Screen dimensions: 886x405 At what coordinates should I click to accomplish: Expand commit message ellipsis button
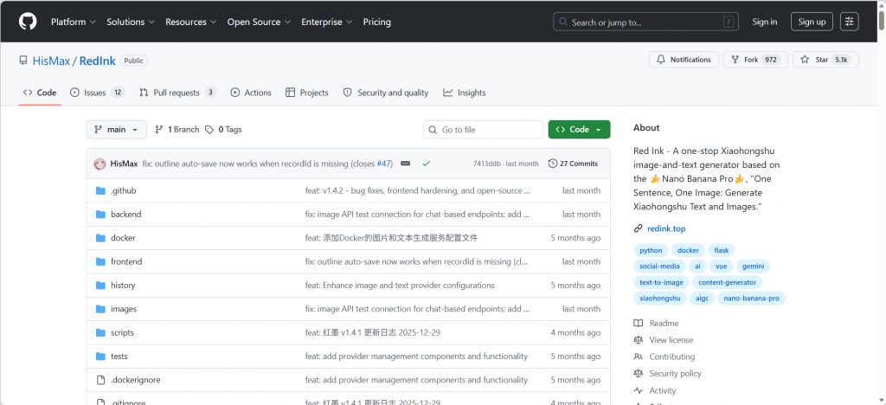click(x=405, y=164)
